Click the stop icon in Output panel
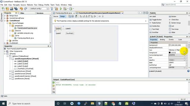Image resolution: width=190 pixels, height=106 pixels. [54, 89]
